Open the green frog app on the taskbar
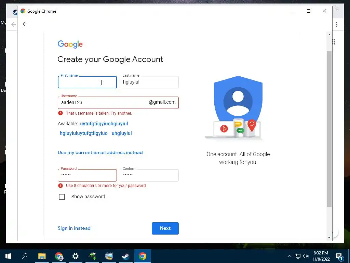This screenshot has width=350, height=263. [92, 256]
